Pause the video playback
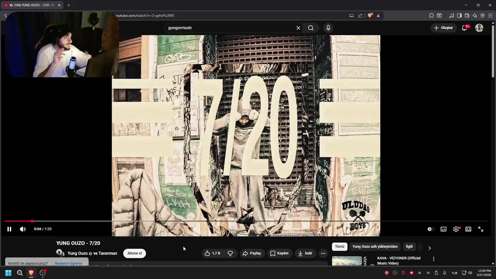The width and height of the screenshot is (496, 279). tap(9, 229)
